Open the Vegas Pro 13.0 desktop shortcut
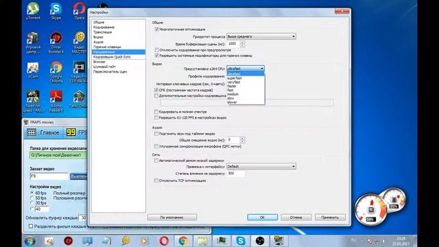Viewport: 439px width, 247px height. (80, 72)
